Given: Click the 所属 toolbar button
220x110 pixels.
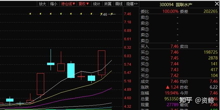Looking at the screenshot, I should [108, 4].
